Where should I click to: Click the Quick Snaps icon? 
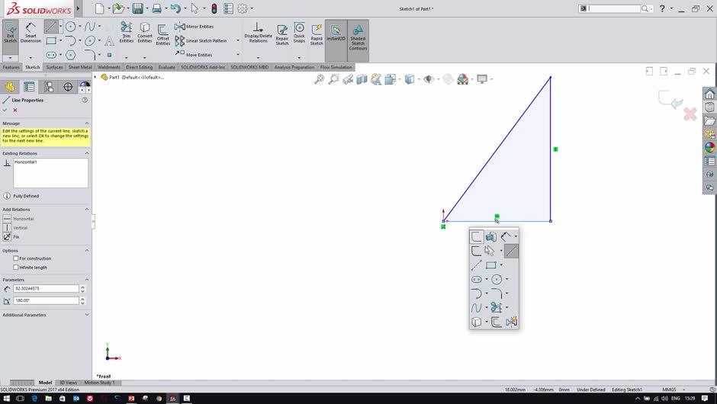click(299, 33)
